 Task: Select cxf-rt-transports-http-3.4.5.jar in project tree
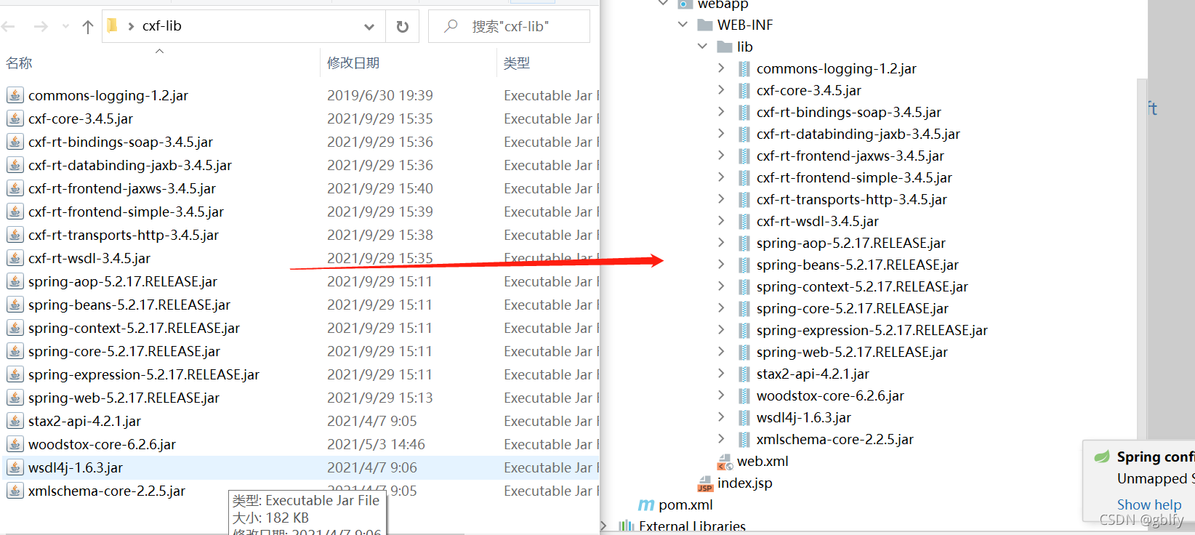point(852,199)
